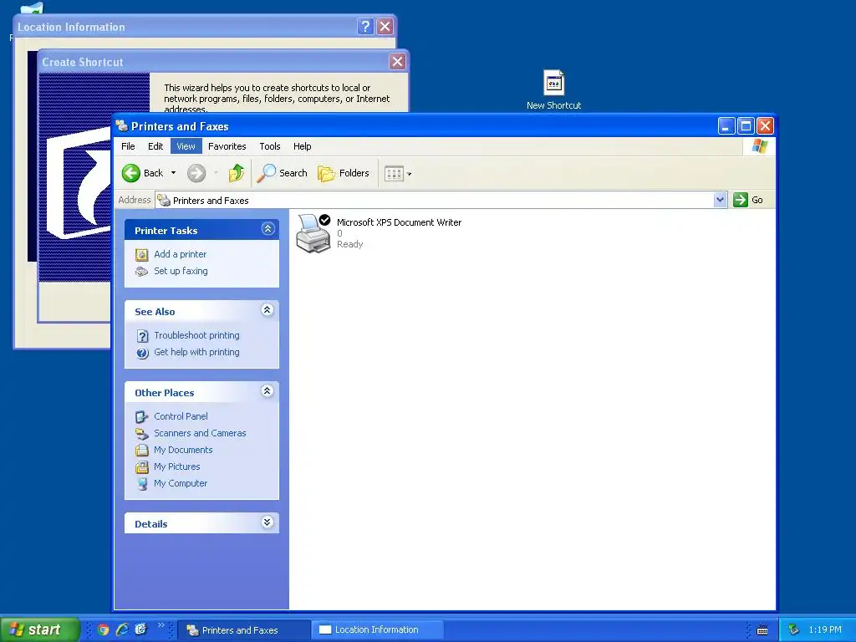
Task: Click the My Pictures icon
Action: tap(141, 467)
